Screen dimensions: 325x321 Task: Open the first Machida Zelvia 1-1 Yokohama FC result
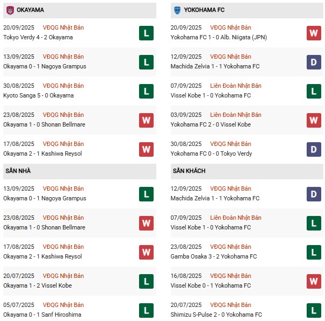215,66
